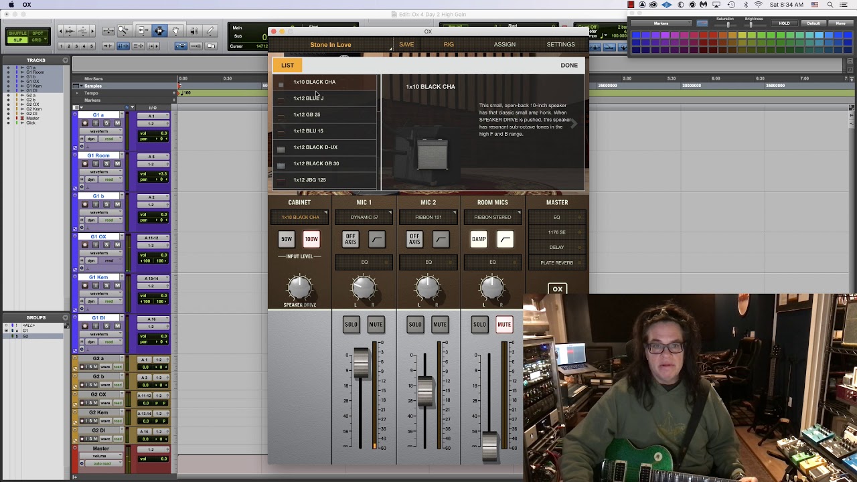The image size is (857, 482).
Task: Toggle Mic 1 OFF AXIS button
Action: click(350, 239)
